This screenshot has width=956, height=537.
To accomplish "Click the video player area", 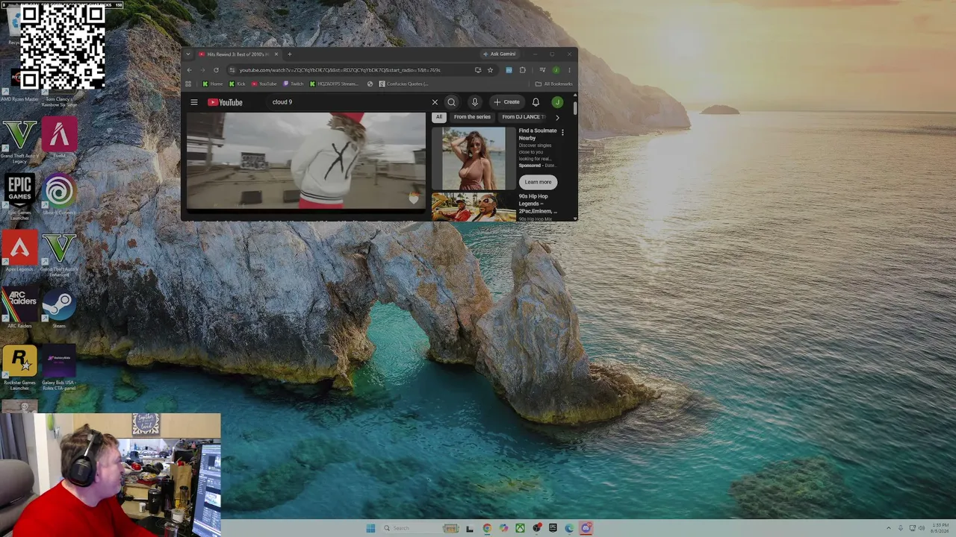I will (305, 161).
